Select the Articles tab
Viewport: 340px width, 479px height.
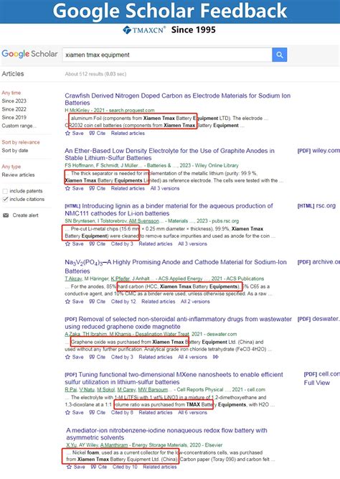pos(13,74)
